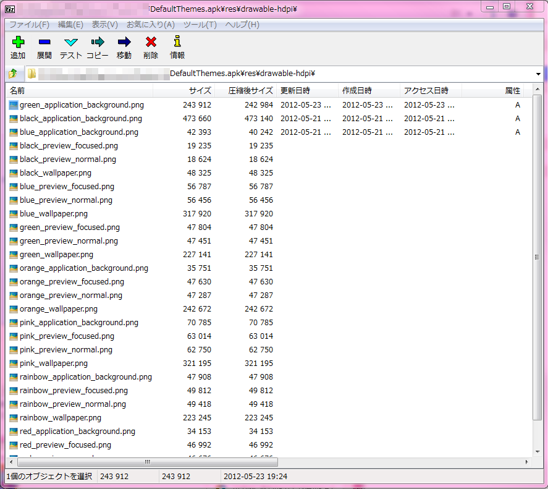548x489 pixels.
Task: Sort by the 更新日時 column header
Action: [307, 91]
